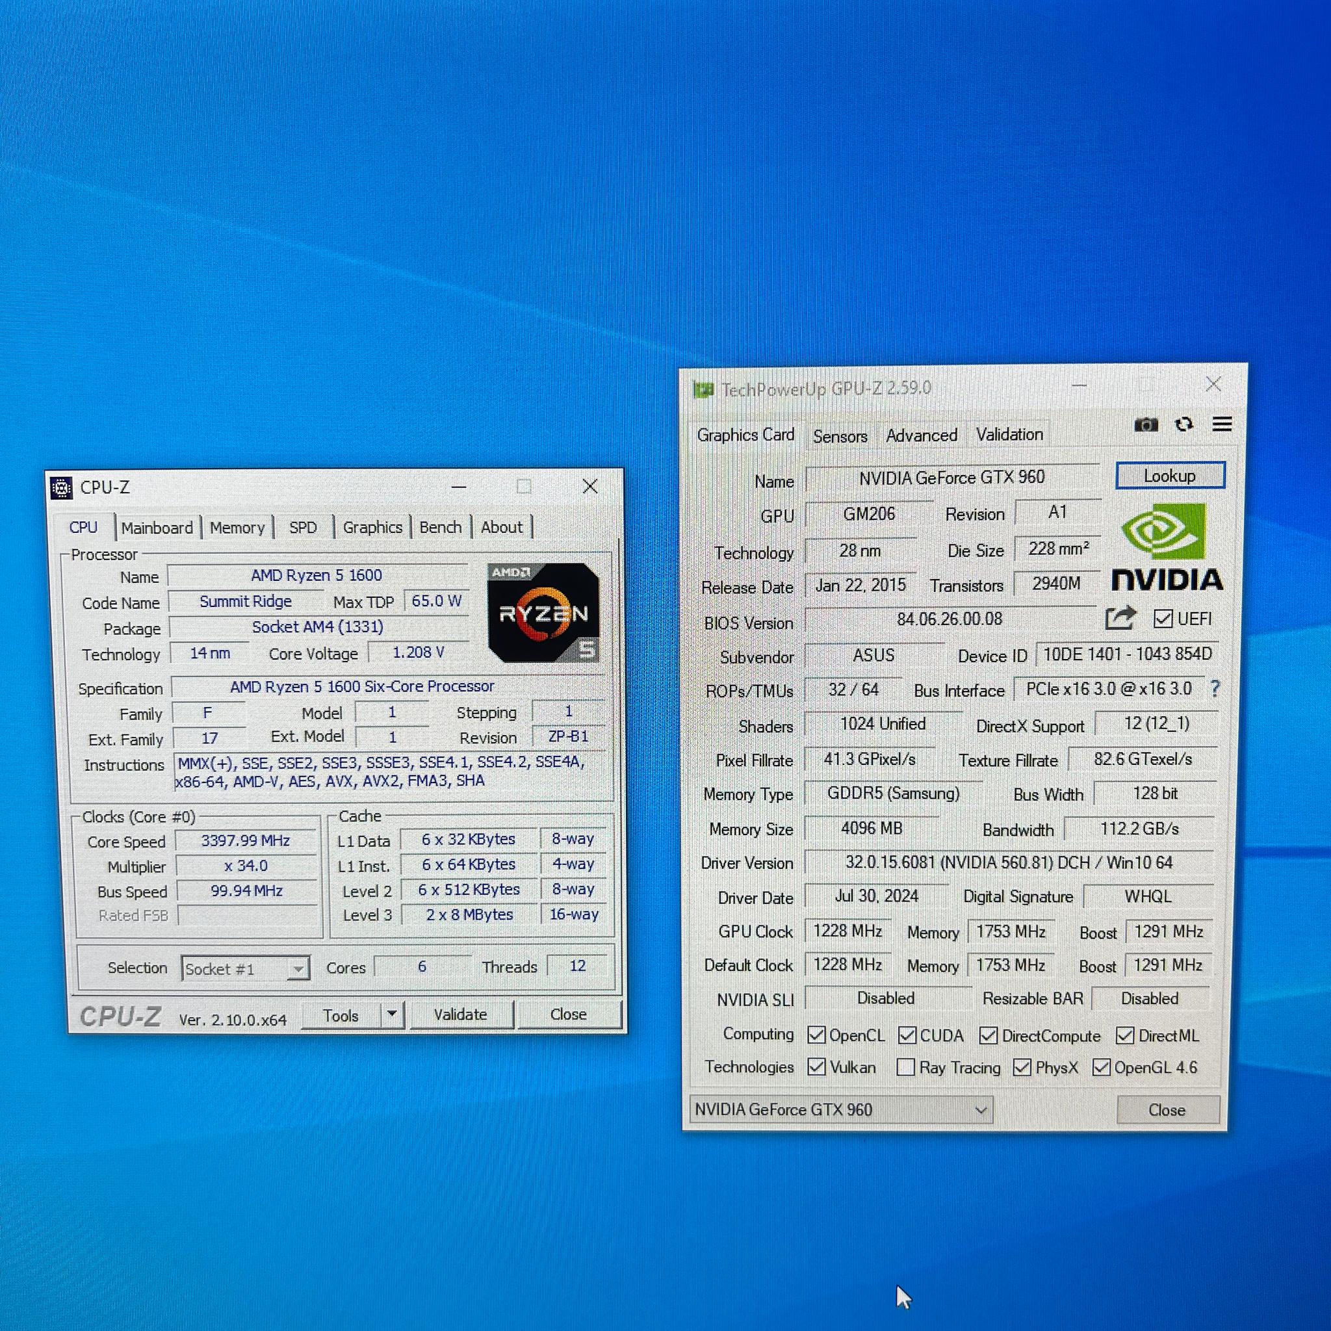Switch to the CPU tab in CPU-Z

83,527
